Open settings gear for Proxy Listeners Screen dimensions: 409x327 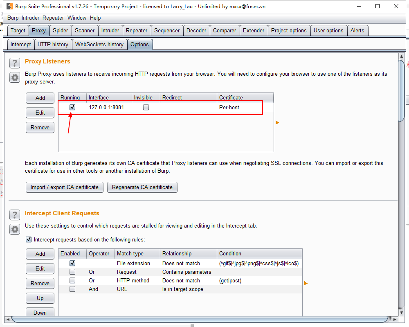coord(15,77)
